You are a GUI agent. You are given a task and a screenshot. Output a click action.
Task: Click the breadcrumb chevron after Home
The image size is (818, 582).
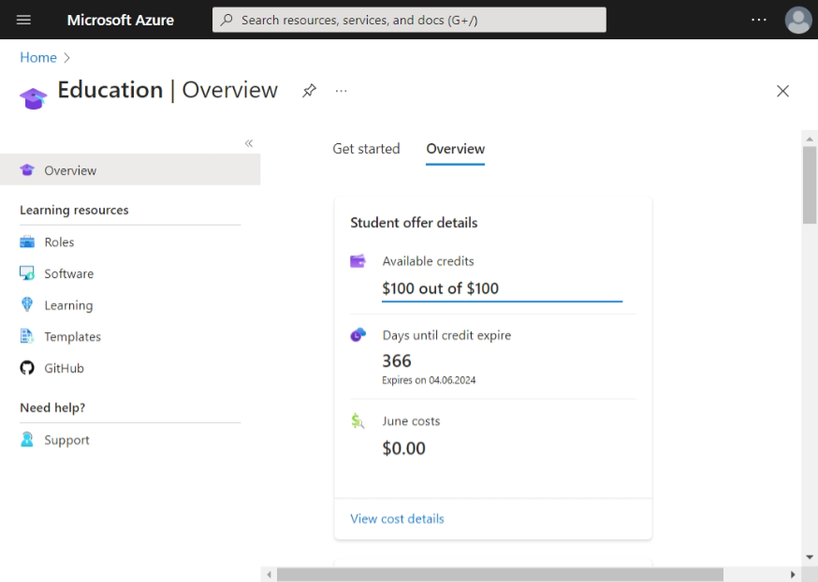(66, 57)
